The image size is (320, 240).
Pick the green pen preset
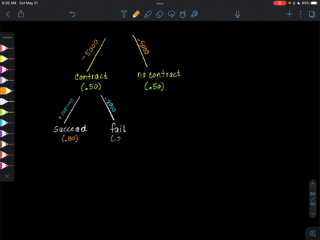click(x=7, y=112)
